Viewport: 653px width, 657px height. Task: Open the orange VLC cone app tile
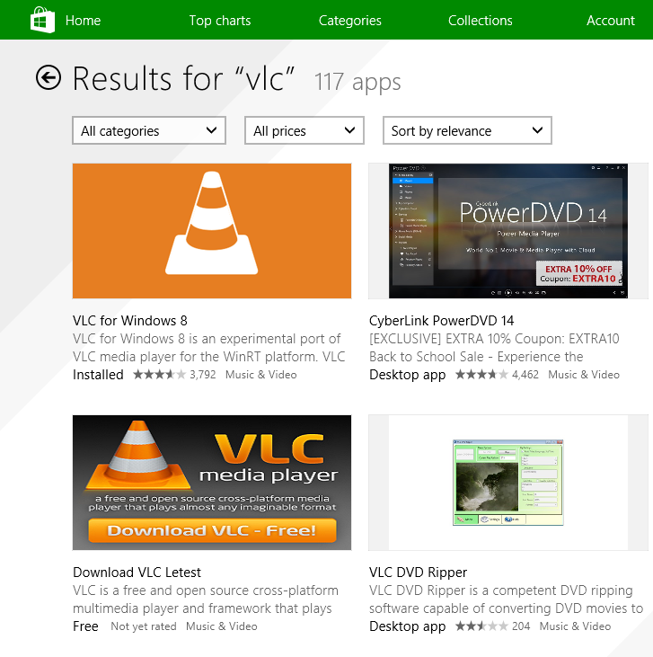[x=212, y=231]
